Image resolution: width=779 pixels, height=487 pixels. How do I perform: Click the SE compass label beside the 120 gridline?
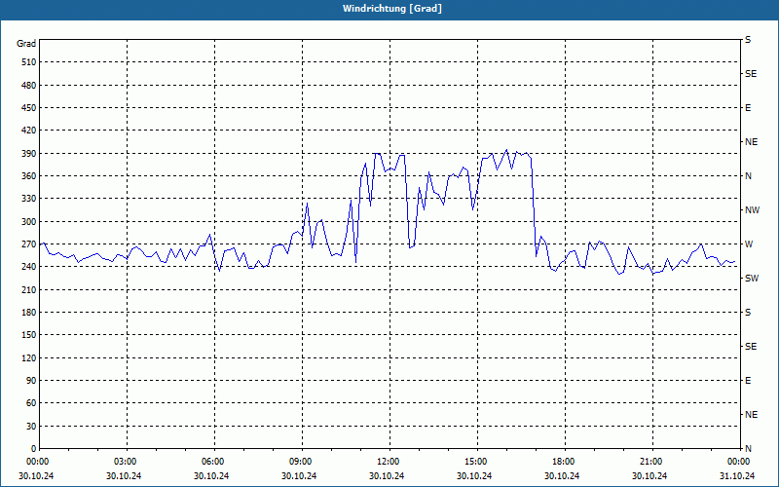tap(751, 347)
